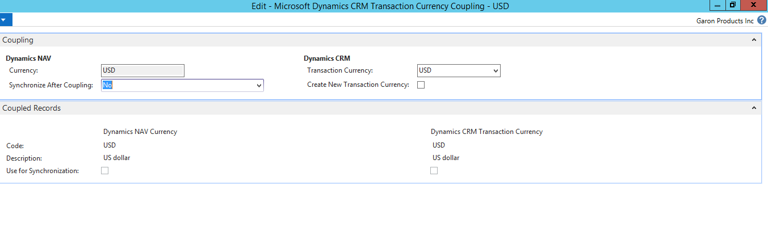Select the Currency field showing USD
Image resolution: width=768 pixels, height=231 pixels.
142,70
